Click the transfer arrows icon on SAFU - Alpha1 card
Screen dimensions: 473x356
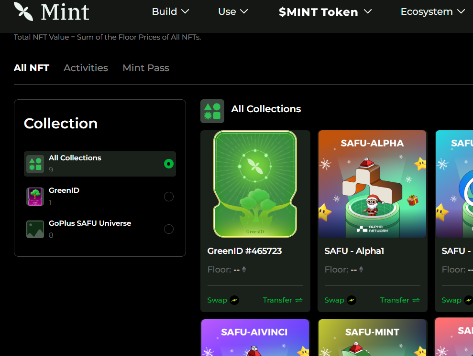416,300
